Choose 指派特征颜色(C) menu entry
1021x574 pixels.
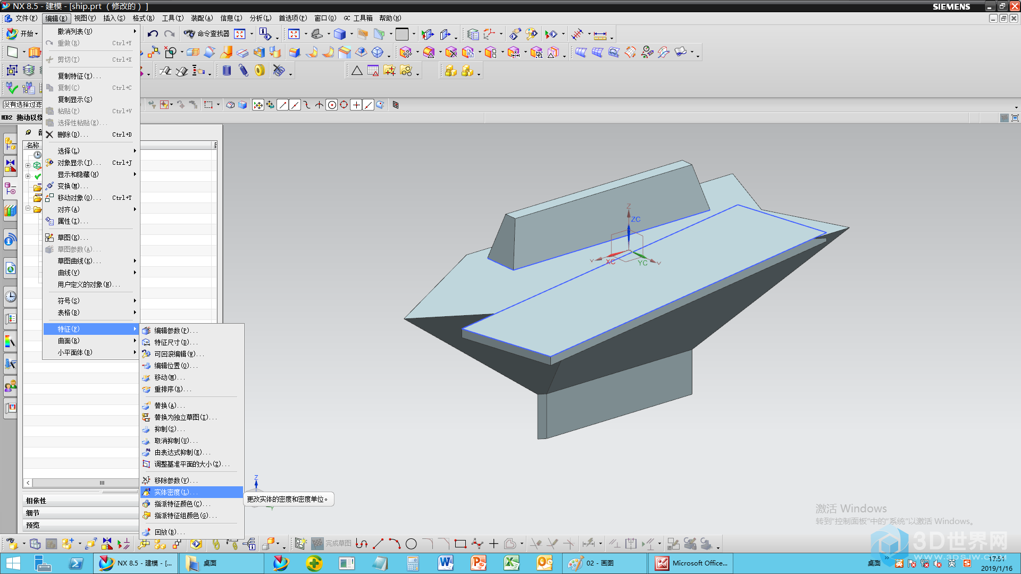[x=191, y=504]
